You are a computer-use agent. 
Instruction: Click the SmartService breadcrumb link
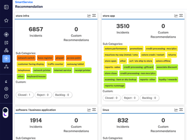(24, 2)
